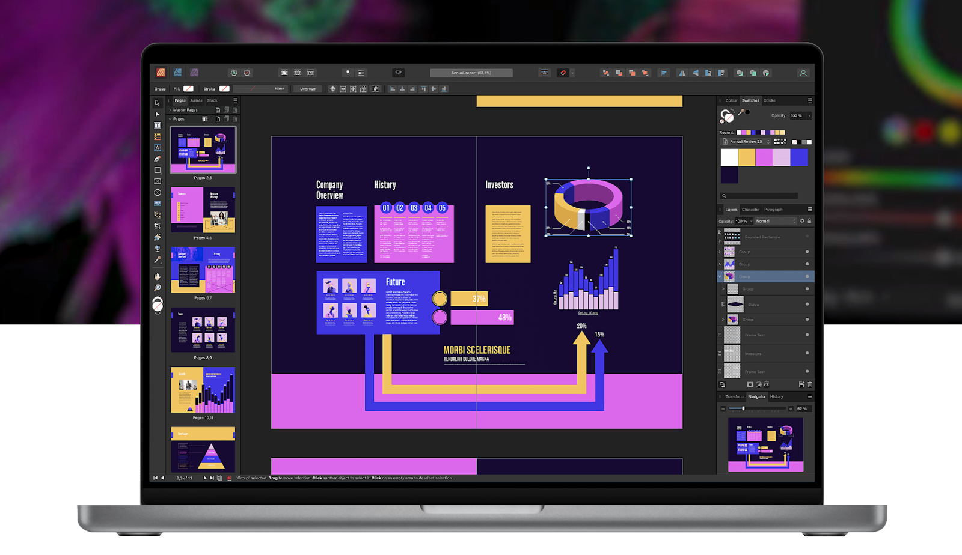Image resolution: width=962 pixels, height=555 pixels.
Task: Collapse the selected Group layer
Action: point(720,276)
